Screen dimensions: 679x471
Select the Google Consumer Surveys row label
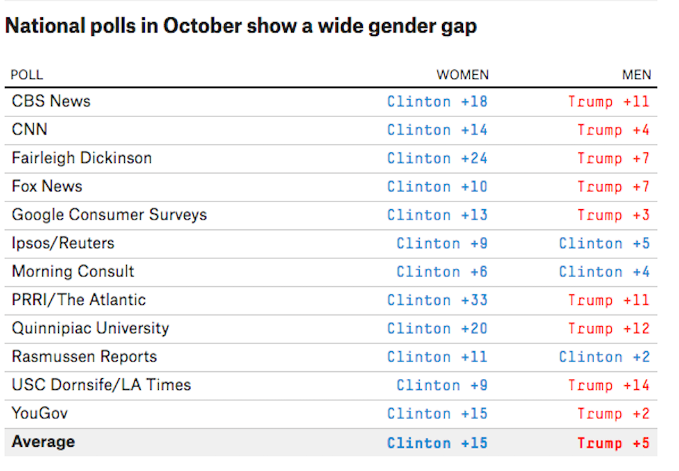pos(109,215)
